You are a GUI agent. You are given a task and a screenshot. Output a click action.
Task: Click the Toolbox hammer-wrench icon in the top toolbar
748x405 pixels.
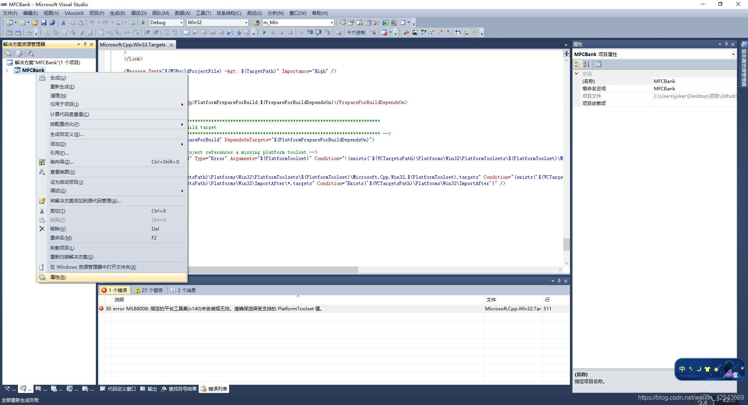click(x=376, y=23)
